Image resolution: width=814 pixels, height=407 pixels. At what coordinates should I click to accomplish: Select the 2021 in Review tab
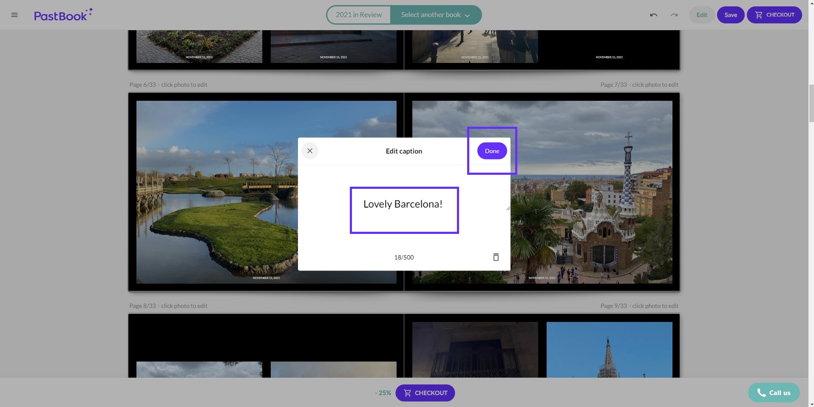pyautogui.click(x=359, y=15)
